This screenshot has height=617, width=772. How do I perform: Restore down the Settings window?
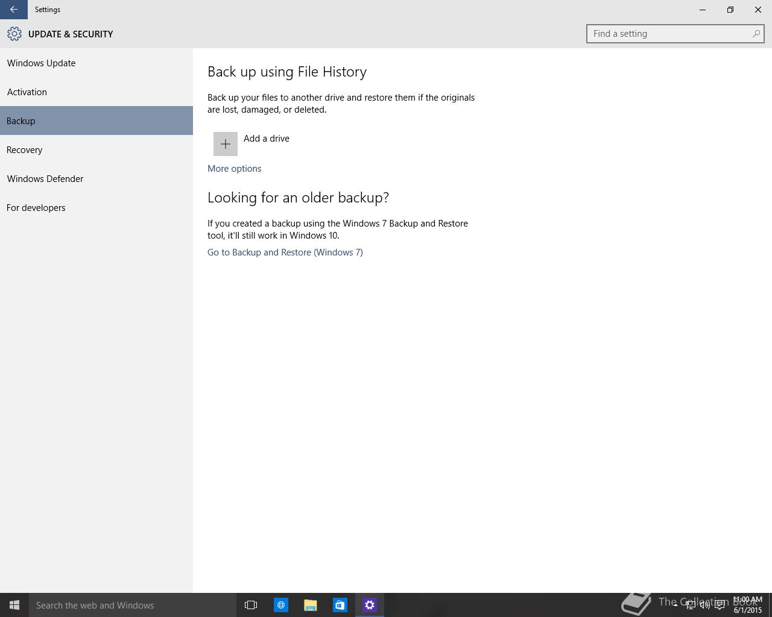(730, 10)
